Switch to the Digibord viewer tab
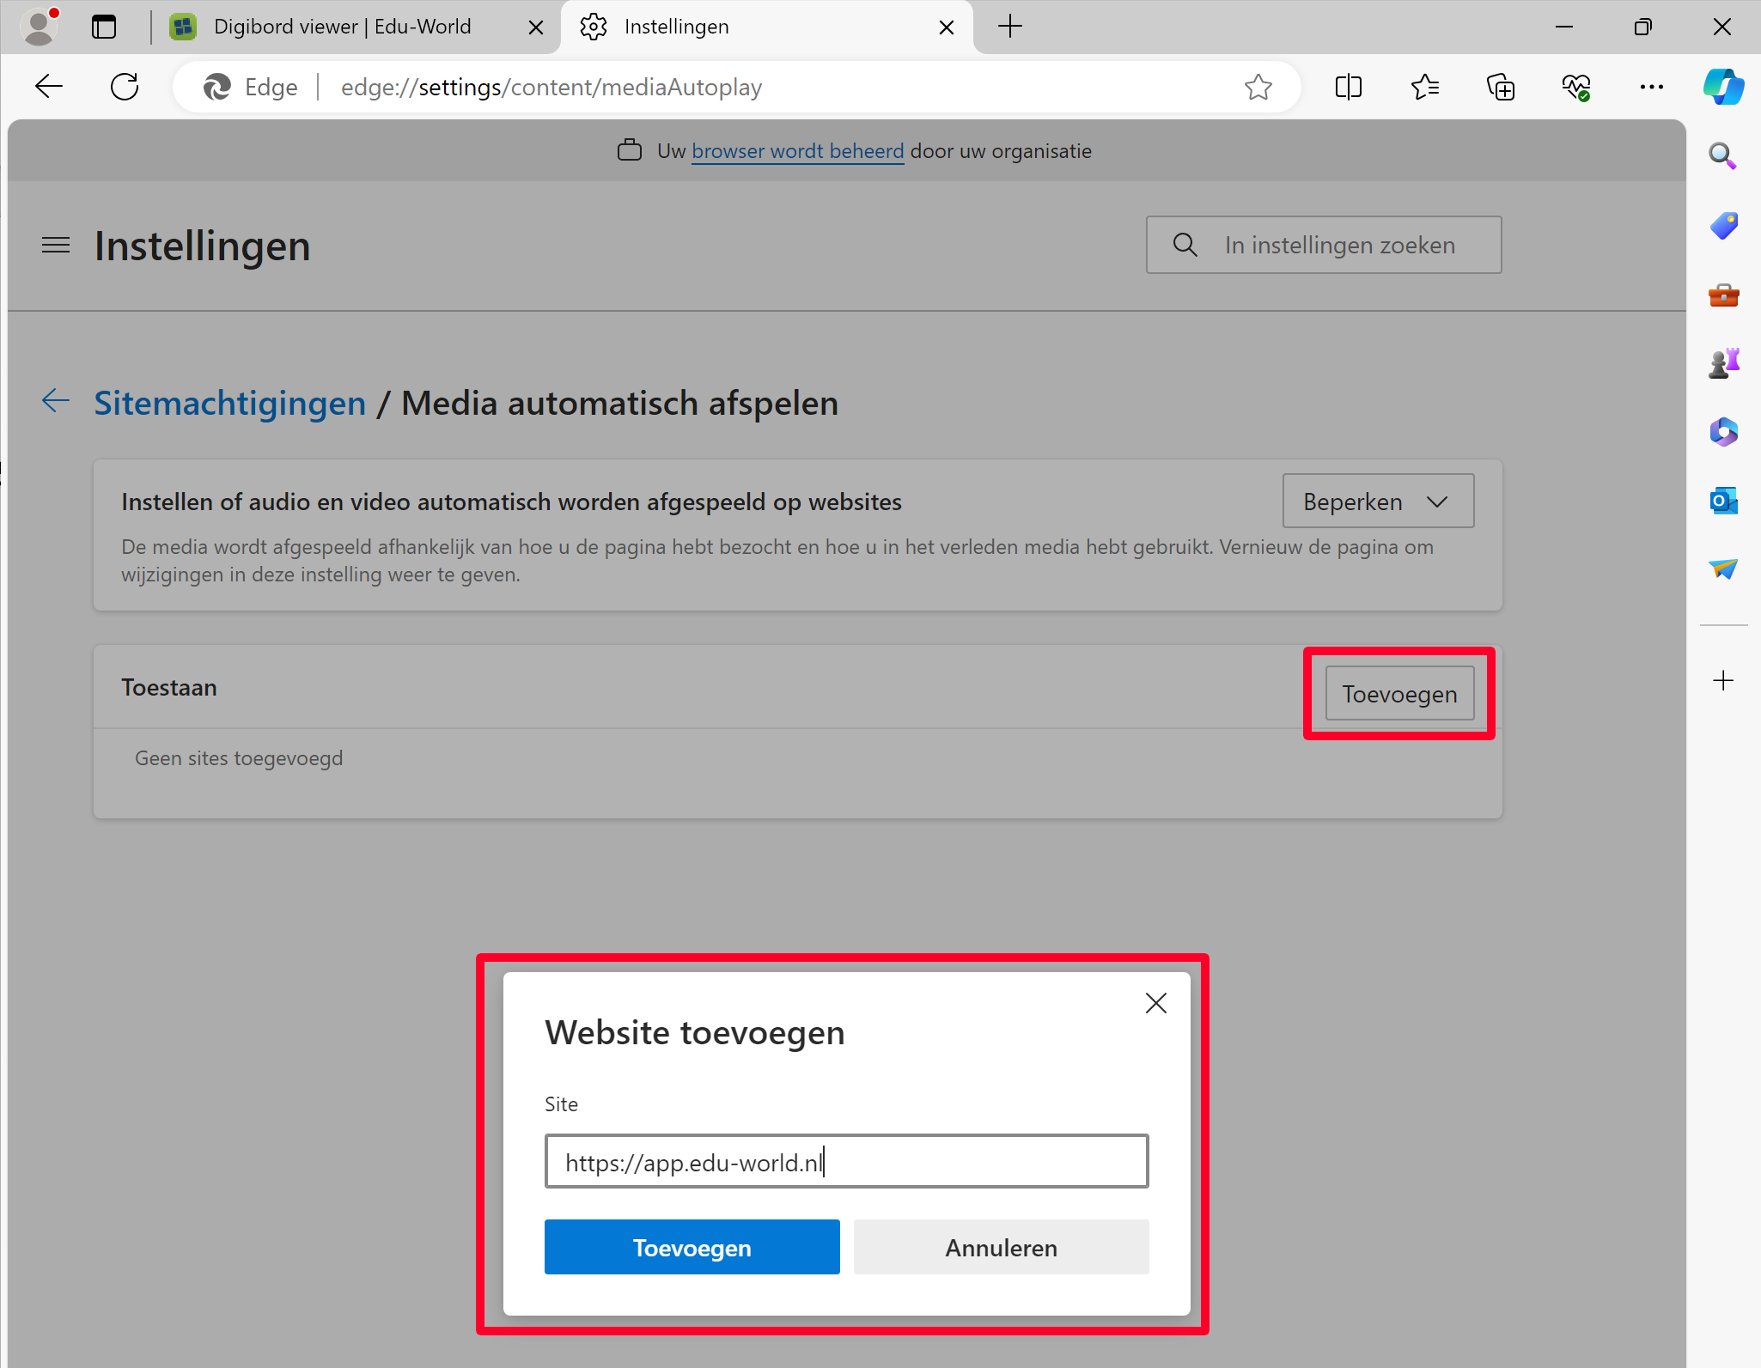The height and width of the screenshot is (1368, 1761). click(342, 27)
